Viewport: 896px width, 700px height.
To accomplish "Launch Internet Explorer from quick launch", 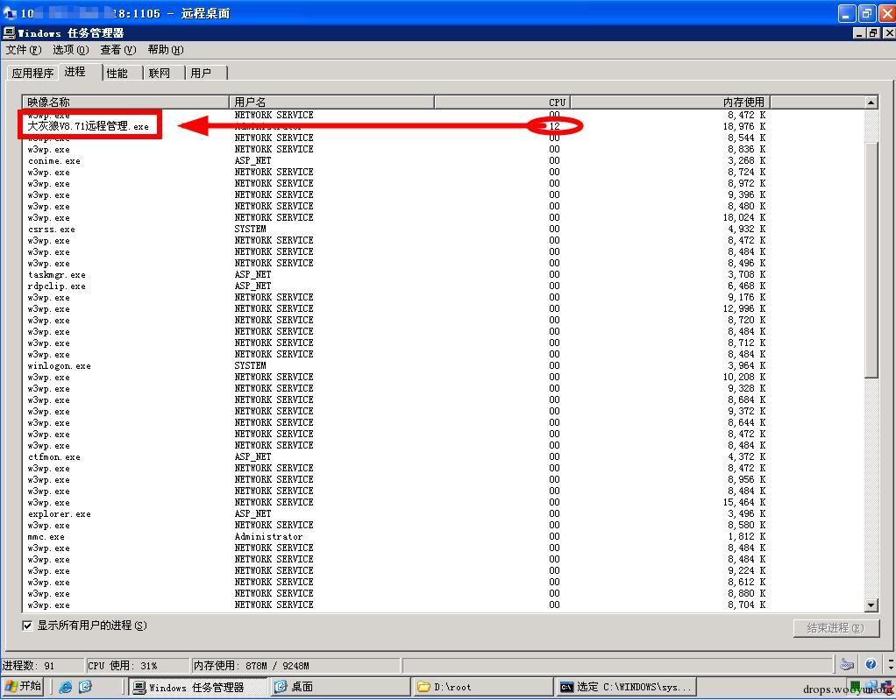I will tap(66, 687).
